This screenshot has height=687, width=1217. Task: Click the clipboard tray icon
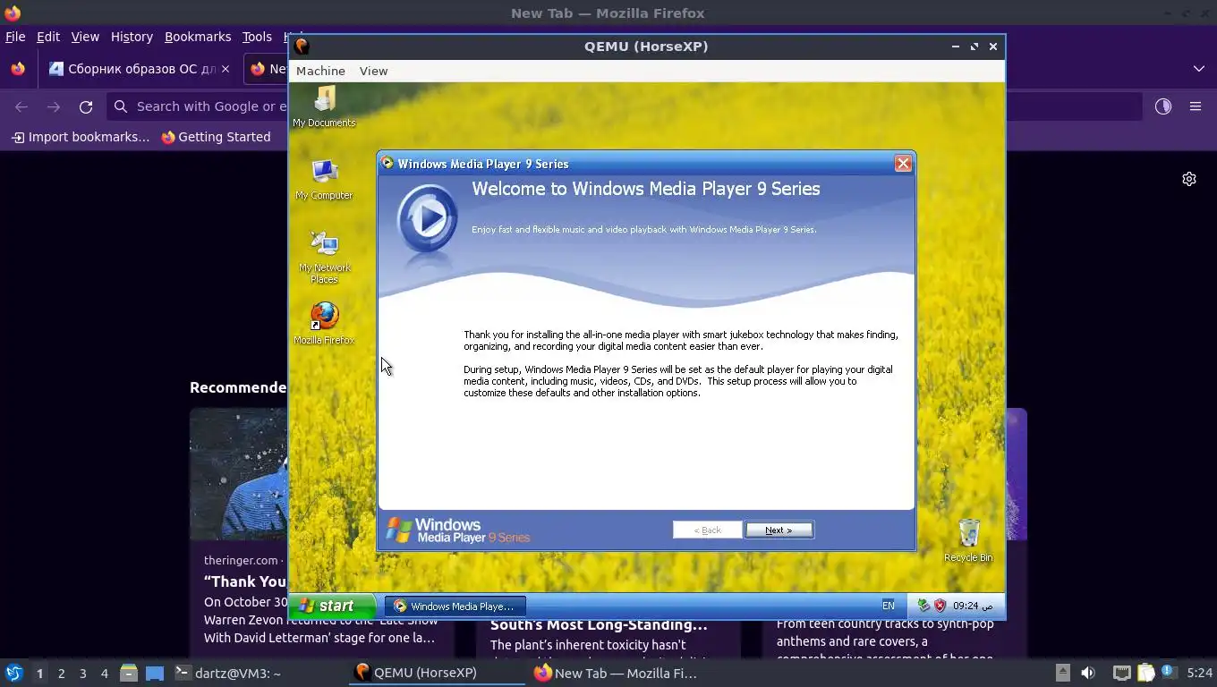coord(1145,673)
